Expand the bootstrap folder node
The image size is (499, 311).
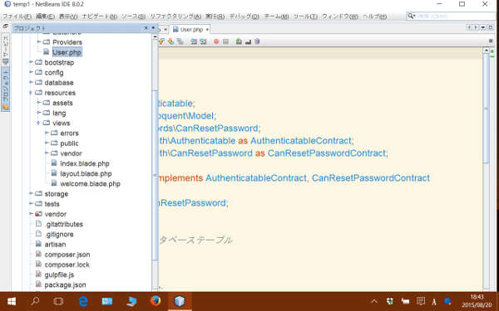[x=31, y=62]
